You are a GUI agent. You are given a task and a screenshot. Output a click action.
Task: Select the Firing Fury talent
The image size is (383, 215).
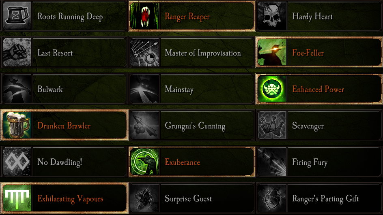coord(319,162)
